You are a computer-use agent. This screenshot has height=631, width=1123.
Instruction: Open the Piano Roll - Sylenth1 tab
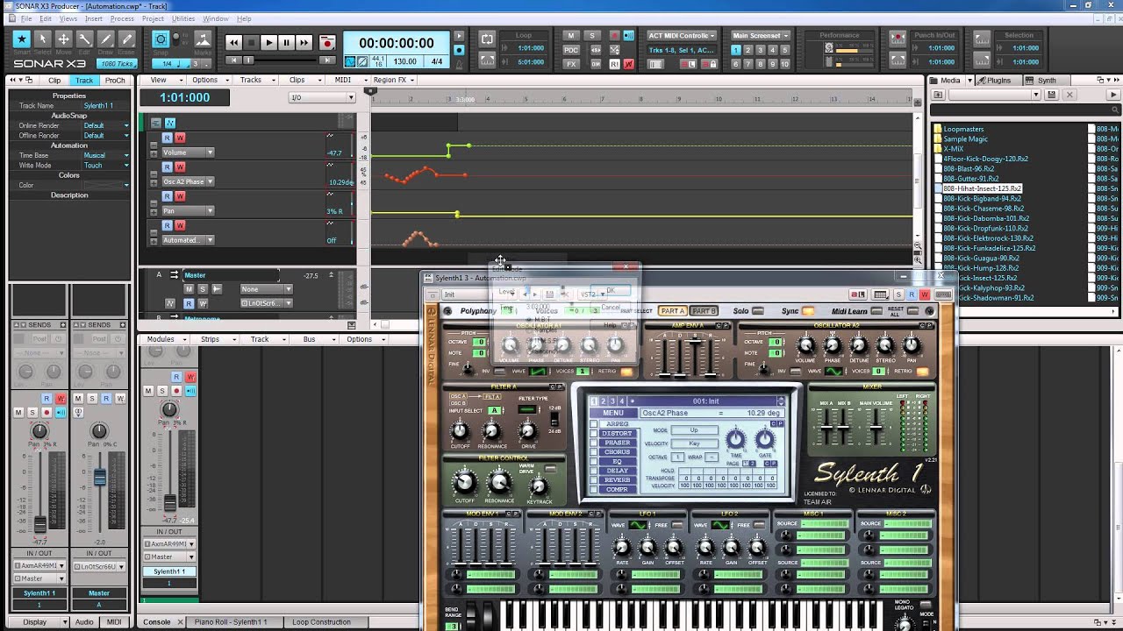click(x=231, y=622)
